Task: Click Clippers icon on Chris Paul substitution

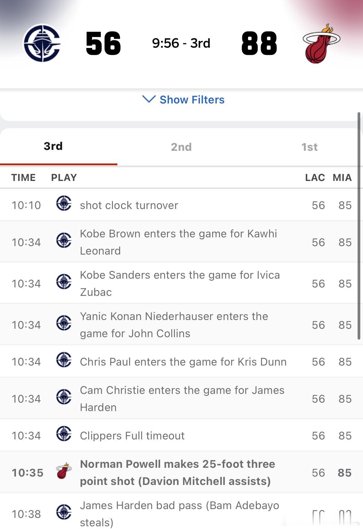Action: point(64,360)
